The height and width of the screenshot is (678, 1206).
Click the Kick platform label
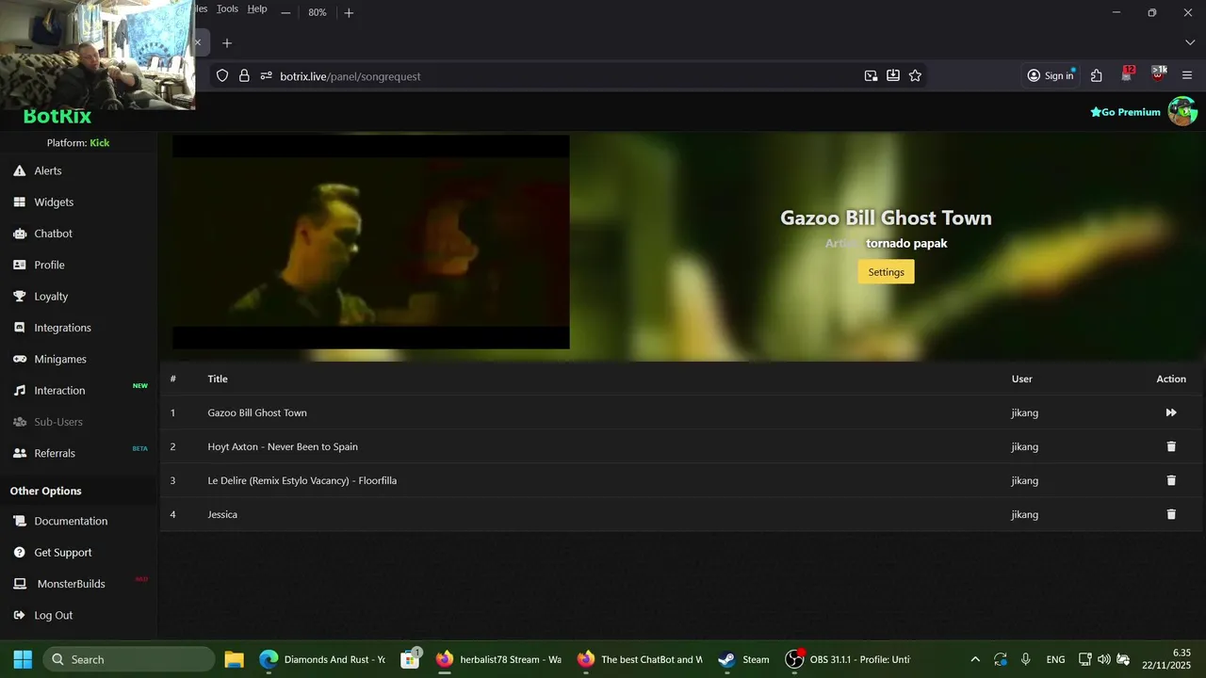point(100,143)
